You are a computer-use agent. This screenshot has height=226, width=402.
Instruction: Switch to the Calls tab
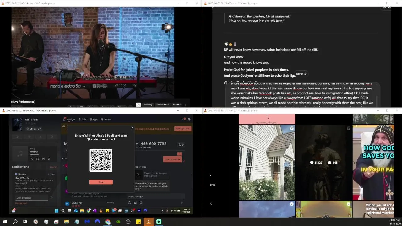(83, 119)
